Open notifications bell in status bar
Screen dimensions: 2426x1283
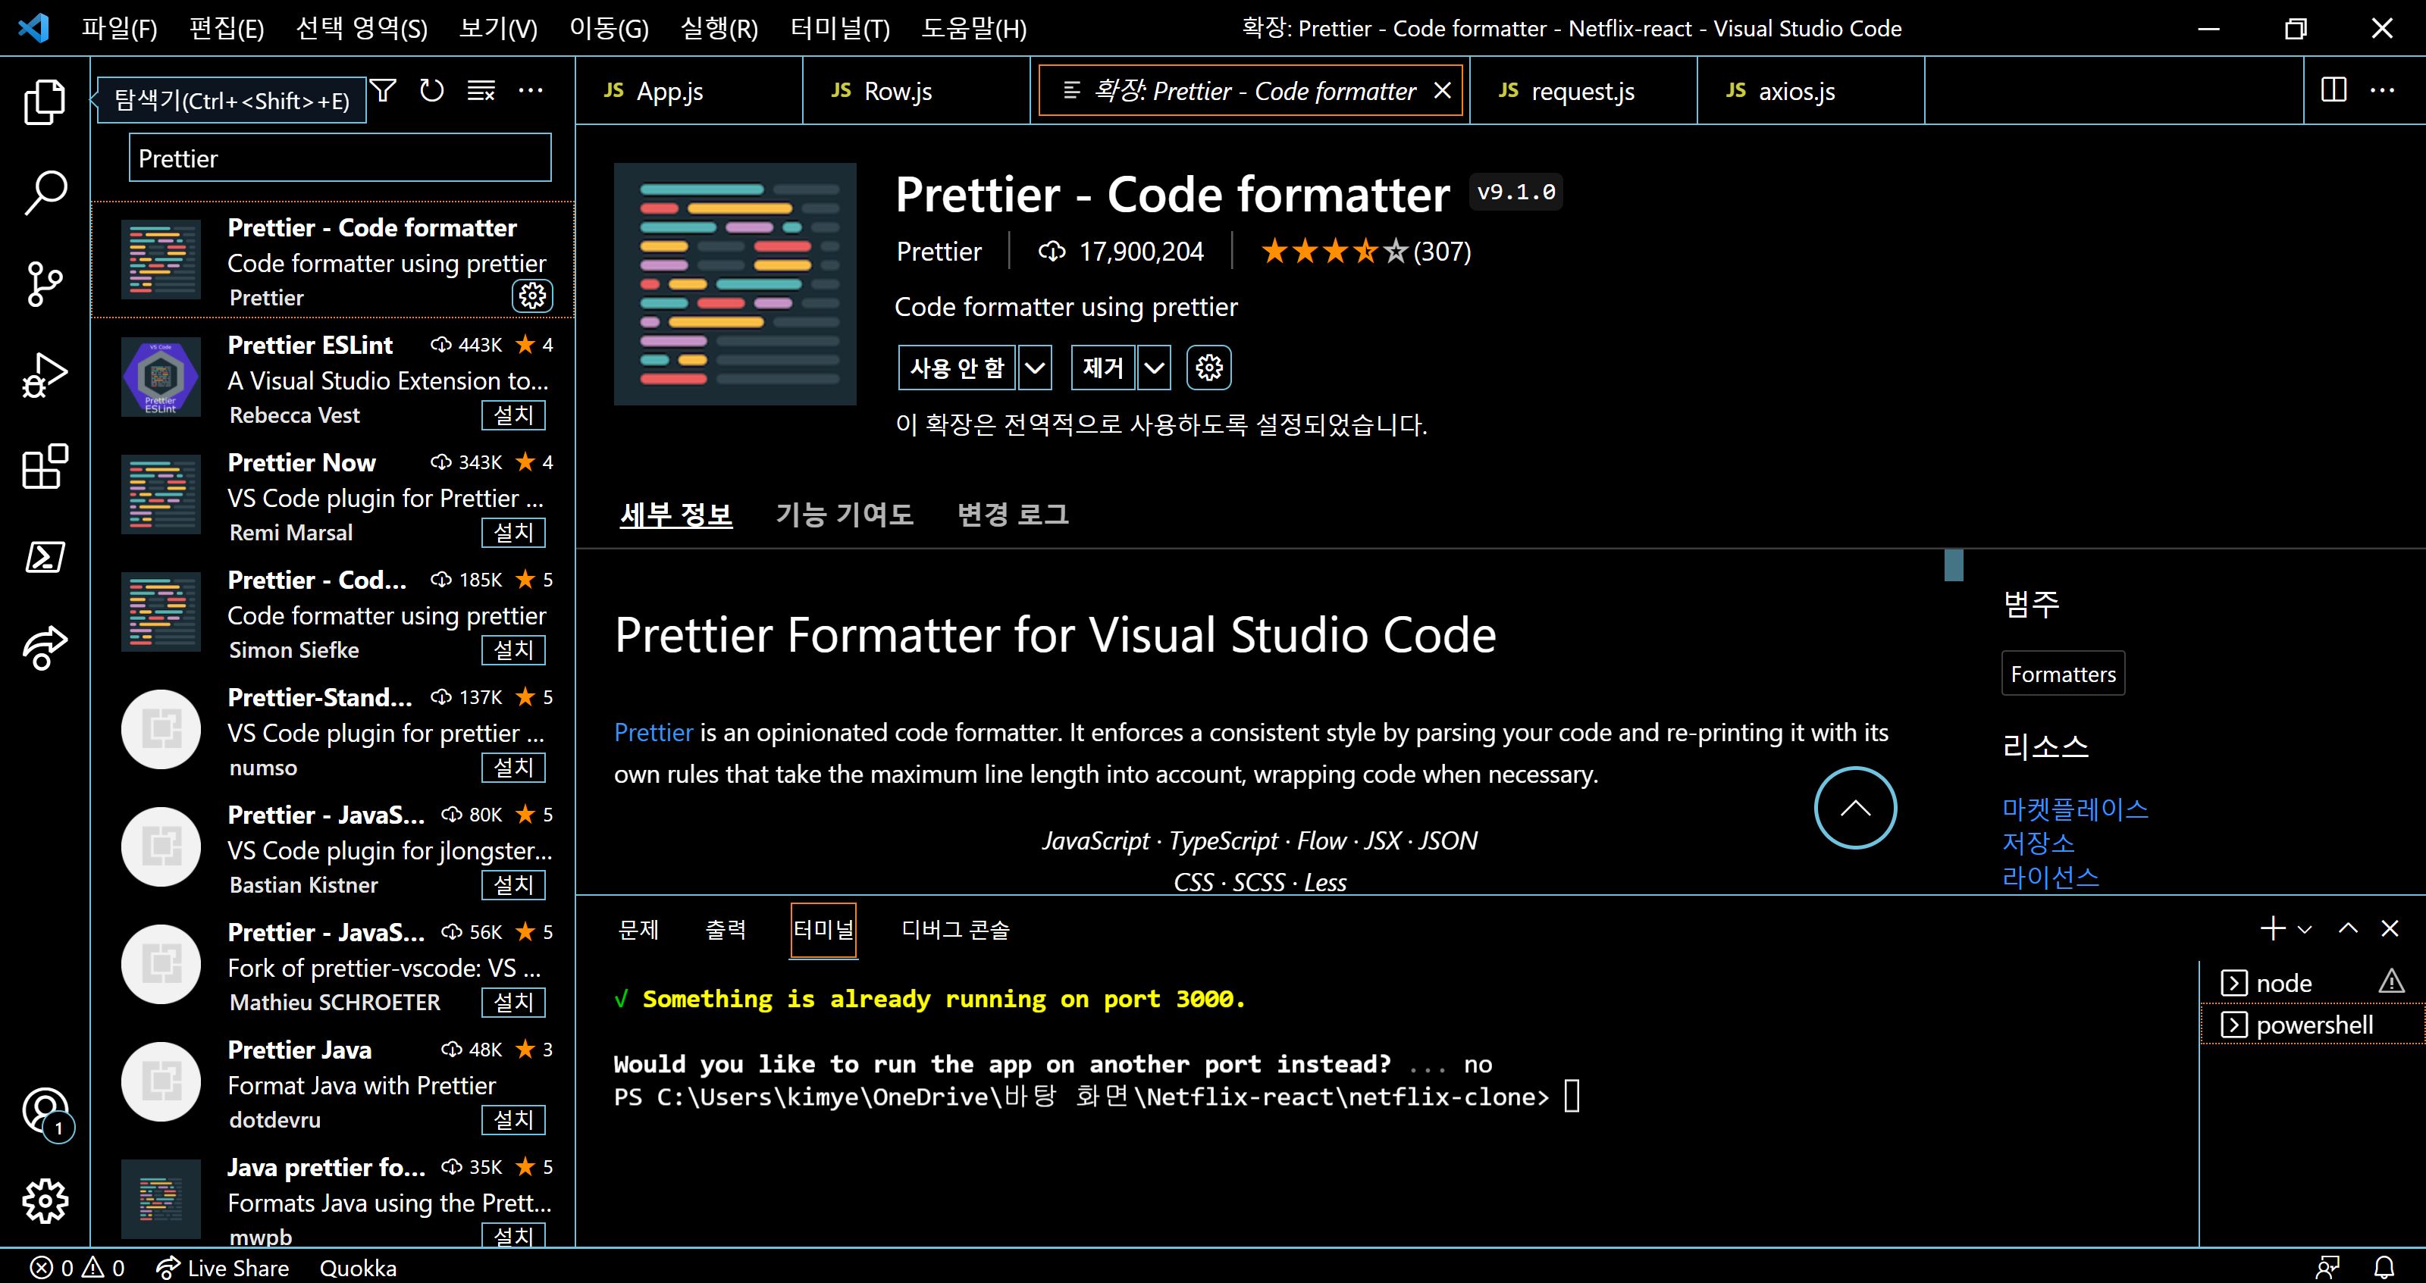point(2384,1268)
